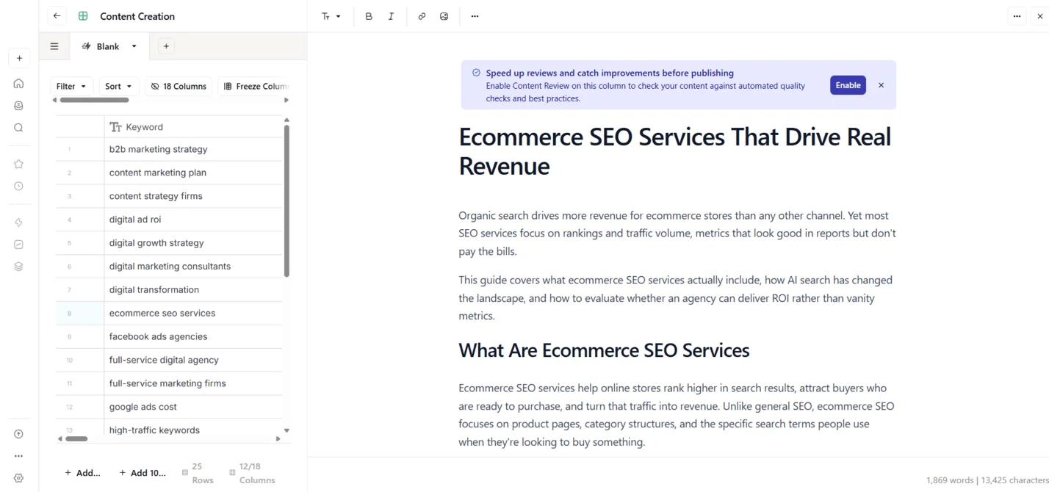Click the table's vertical scrollbar thumb
The height and width of the screenshot is (492, 1049).
click(x=286, y=200)
